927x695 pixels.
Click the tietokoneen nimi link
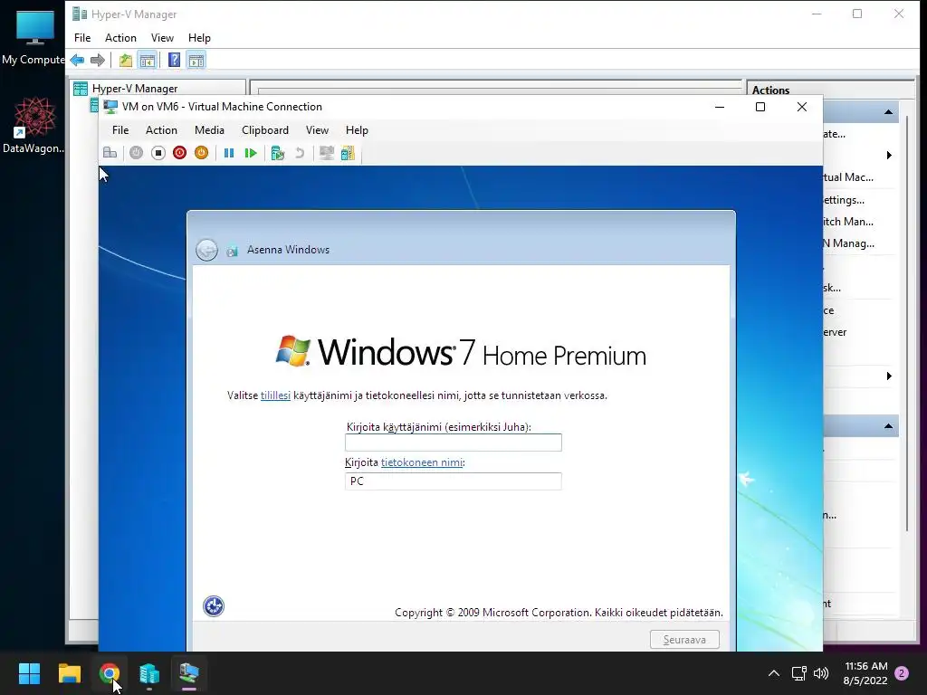point(422,462)
